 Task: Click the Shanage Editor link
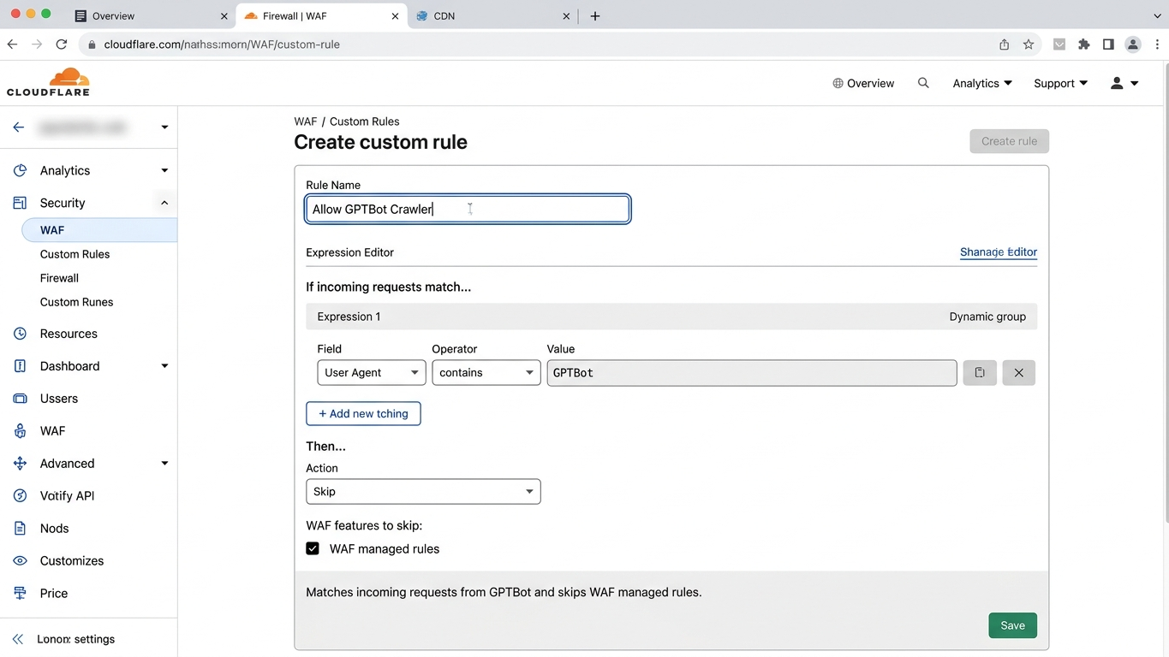(999, 252)
